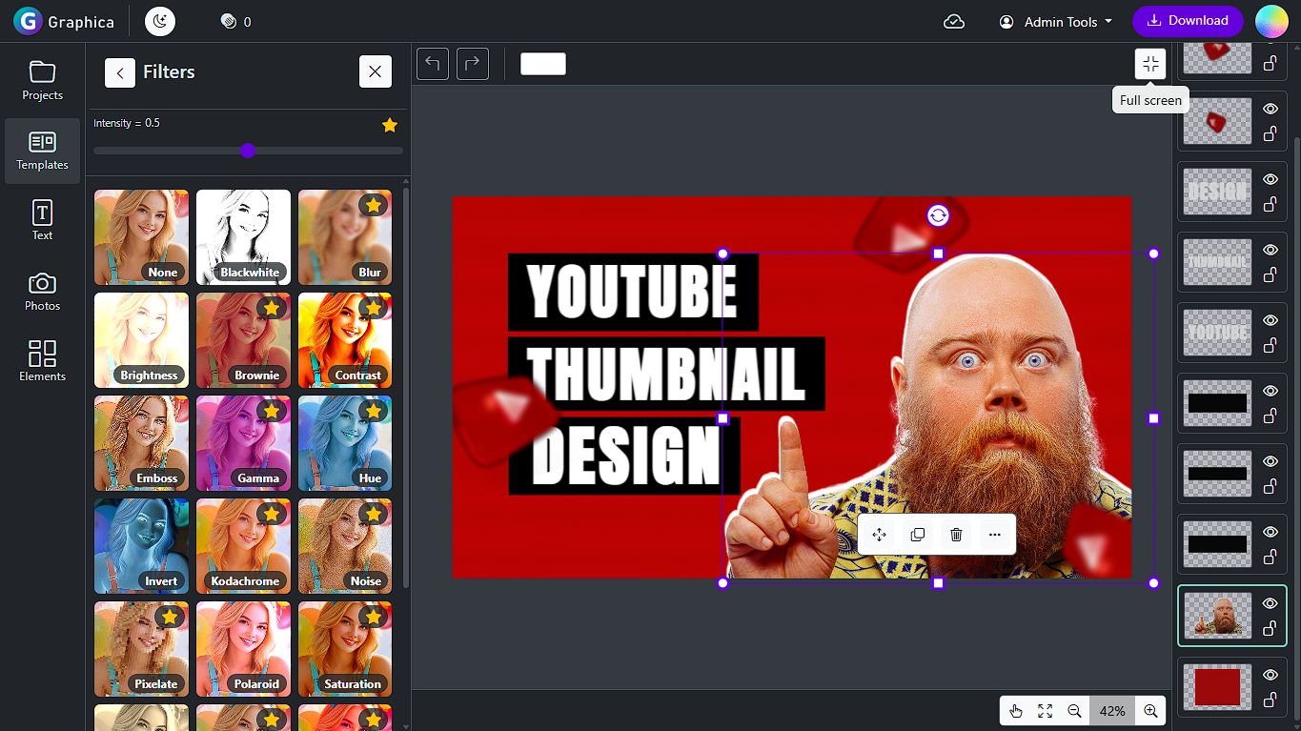The image size is (1301, 731).
Task: Apply the Noise filter
Action: coord(345,546)
